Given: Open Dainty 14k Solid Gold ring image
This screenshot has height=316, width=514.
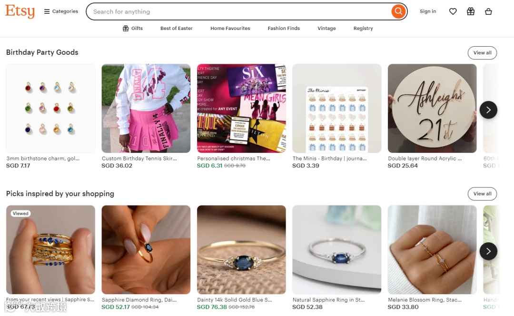Looking at the screenshot, I should 241,249.
